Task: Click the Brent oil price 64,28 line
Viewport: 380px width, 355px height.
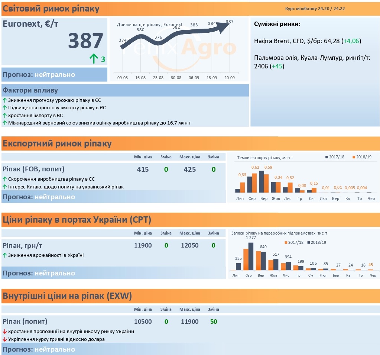Action: pyautogui.click(x=308, y=41)
